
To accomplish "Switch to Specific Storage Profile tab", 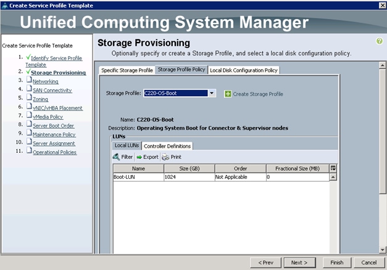I will [x=127, y=70].
